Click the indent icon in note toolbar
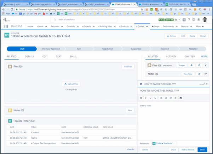 pos(171,98)
